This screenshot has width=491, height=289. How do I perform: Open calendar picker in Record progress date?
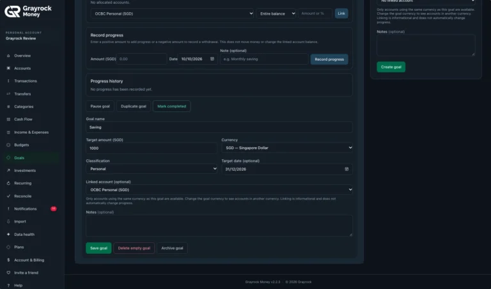click(x=212, y=59)
